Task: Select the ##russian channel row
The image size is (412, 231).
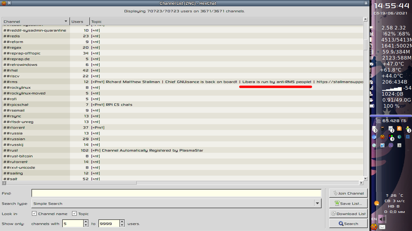Action: [182, 139]
